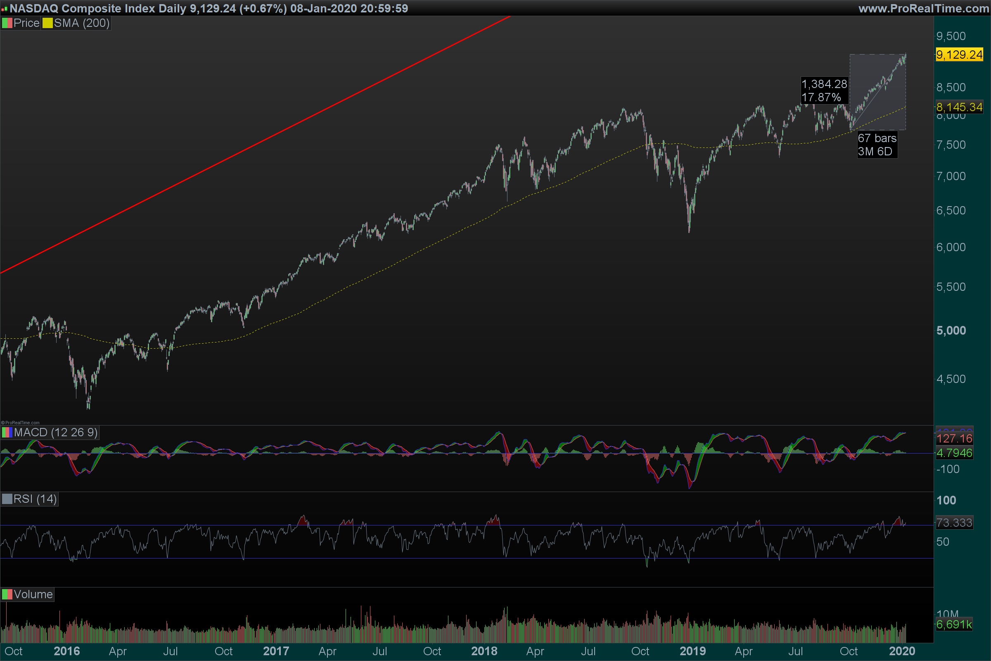Click the candlestick icon beside the chart title
This screenshot has height=661, width=991.
(x=4, y=8)
